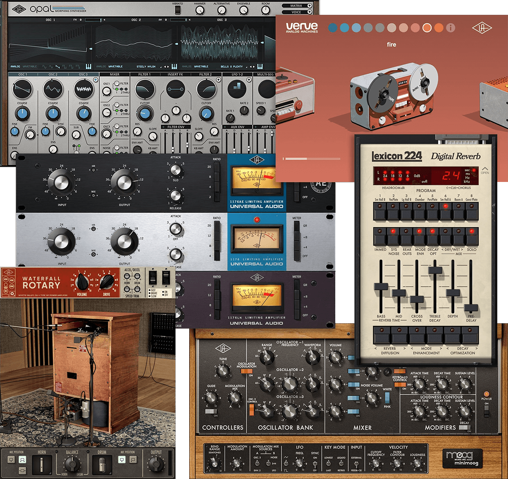Image resolution: width=508 pixels, height=479 pixels.
Task: Click the Opal OSC 1 saw waveform dial
Action: pyautogui.click(x=22, y=89)
